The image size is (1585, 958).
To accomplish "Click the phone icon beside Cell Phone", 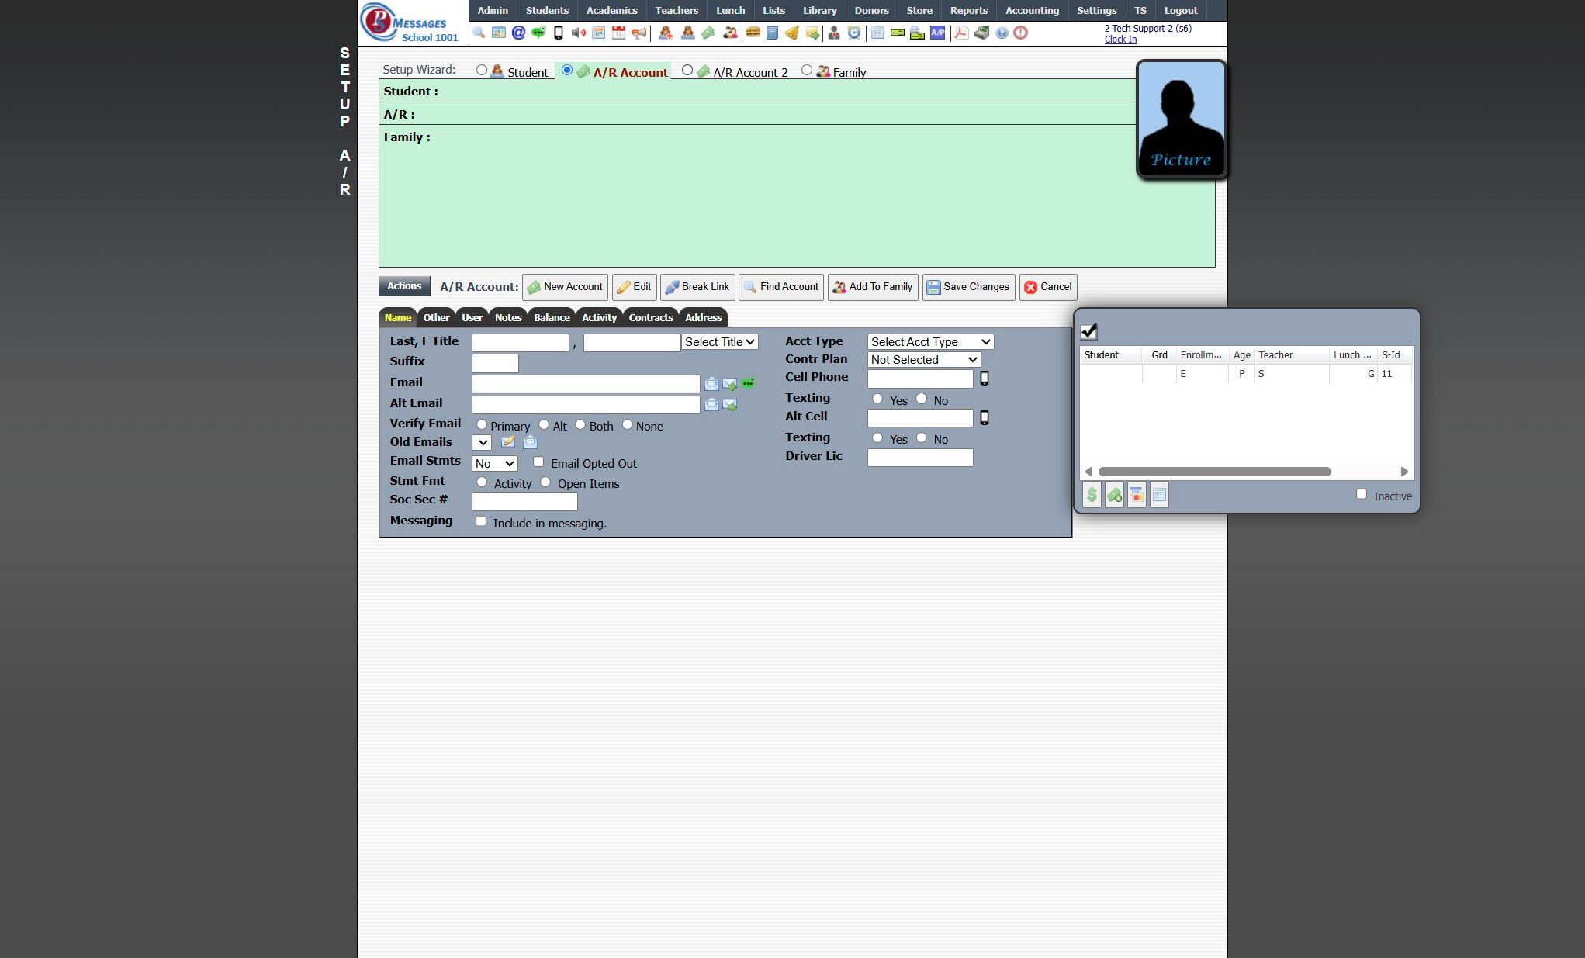I will point(985,379).
